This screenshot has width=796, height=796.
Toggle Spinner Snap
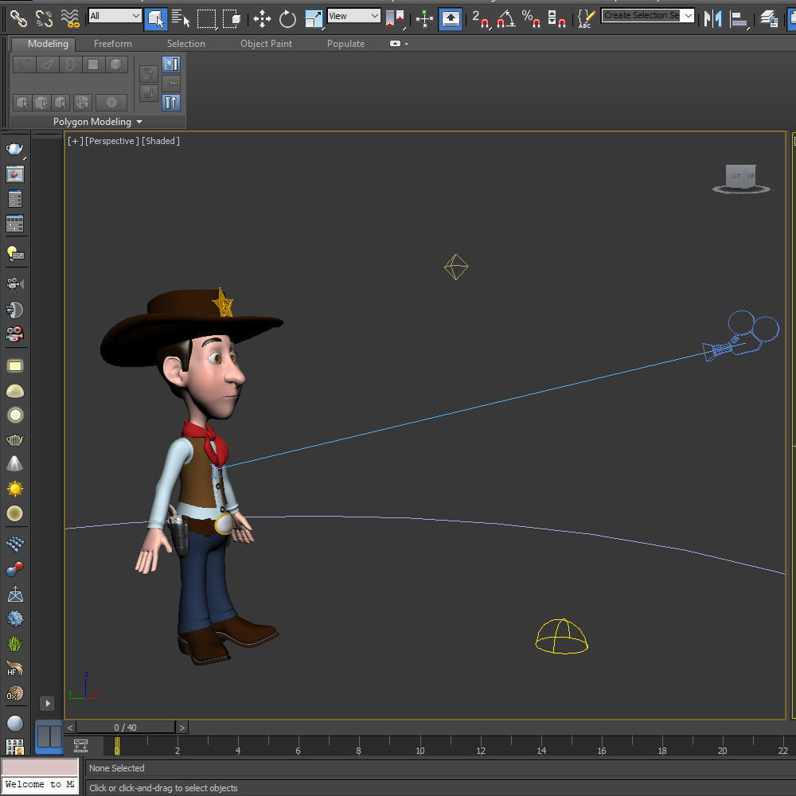[557, 19]
